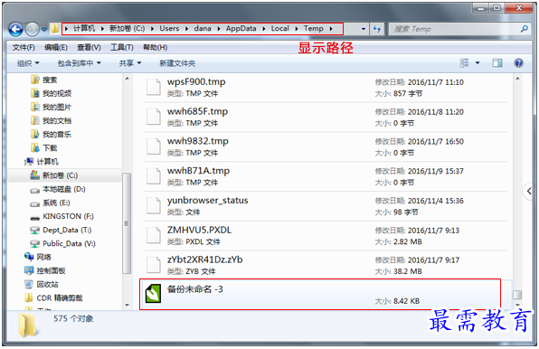Click the file list scrollbar thumb
Screen dimensions: 539x349
coord(517,295)
